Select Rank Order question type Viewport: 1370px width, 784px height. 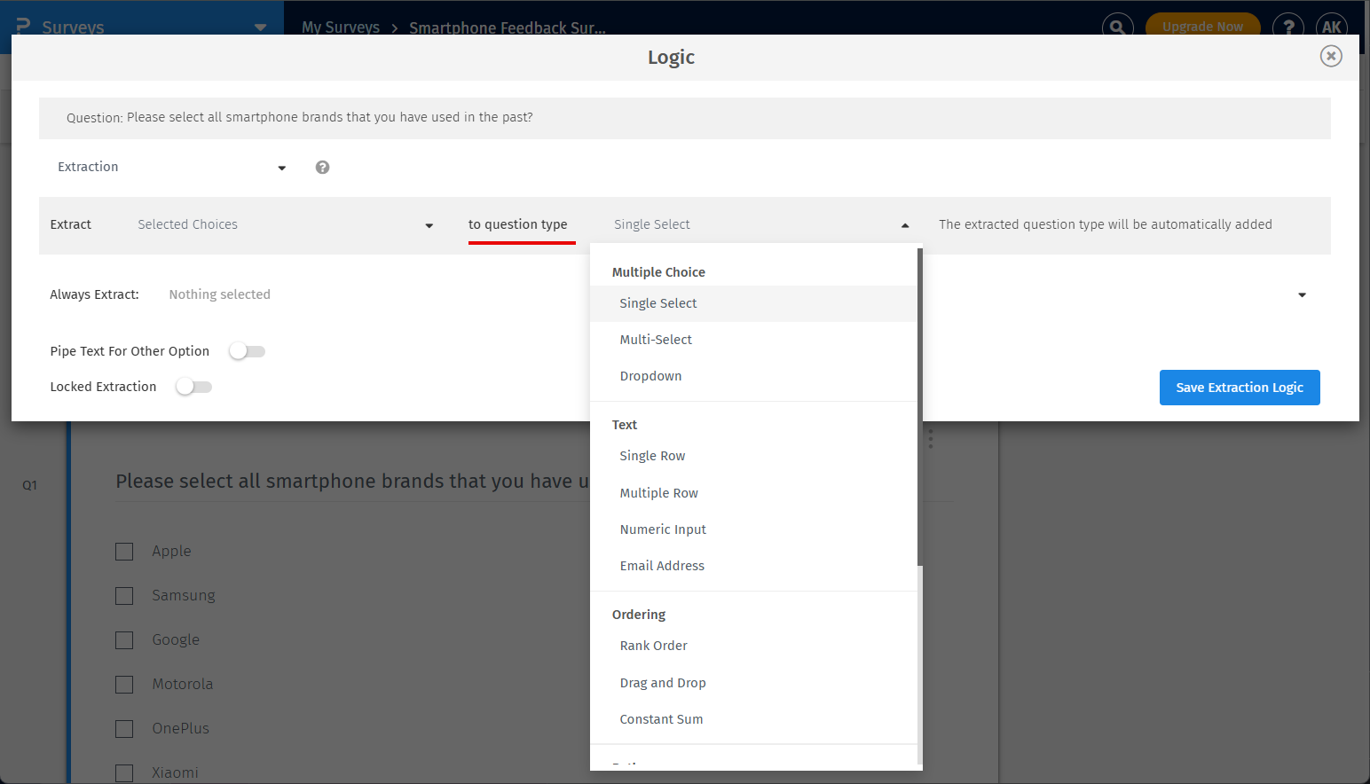pos(753,646)
